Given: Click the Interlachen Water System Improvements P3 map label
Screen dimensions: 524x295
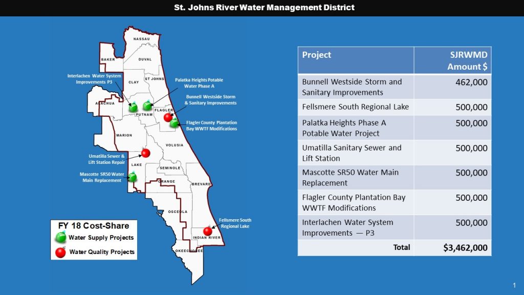Looking at the screenshot, I should [94, 79].
